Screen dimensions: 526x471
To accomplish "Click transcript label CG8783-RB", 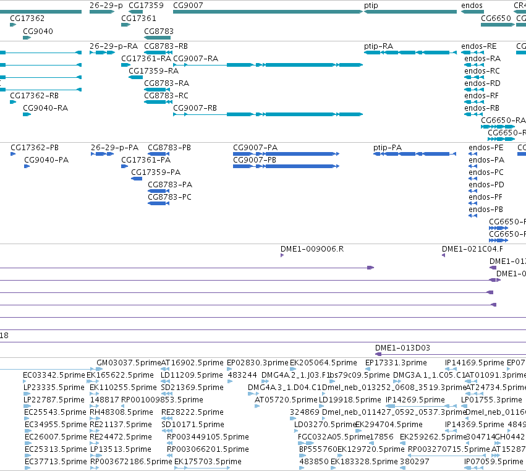I will [166, 46].
